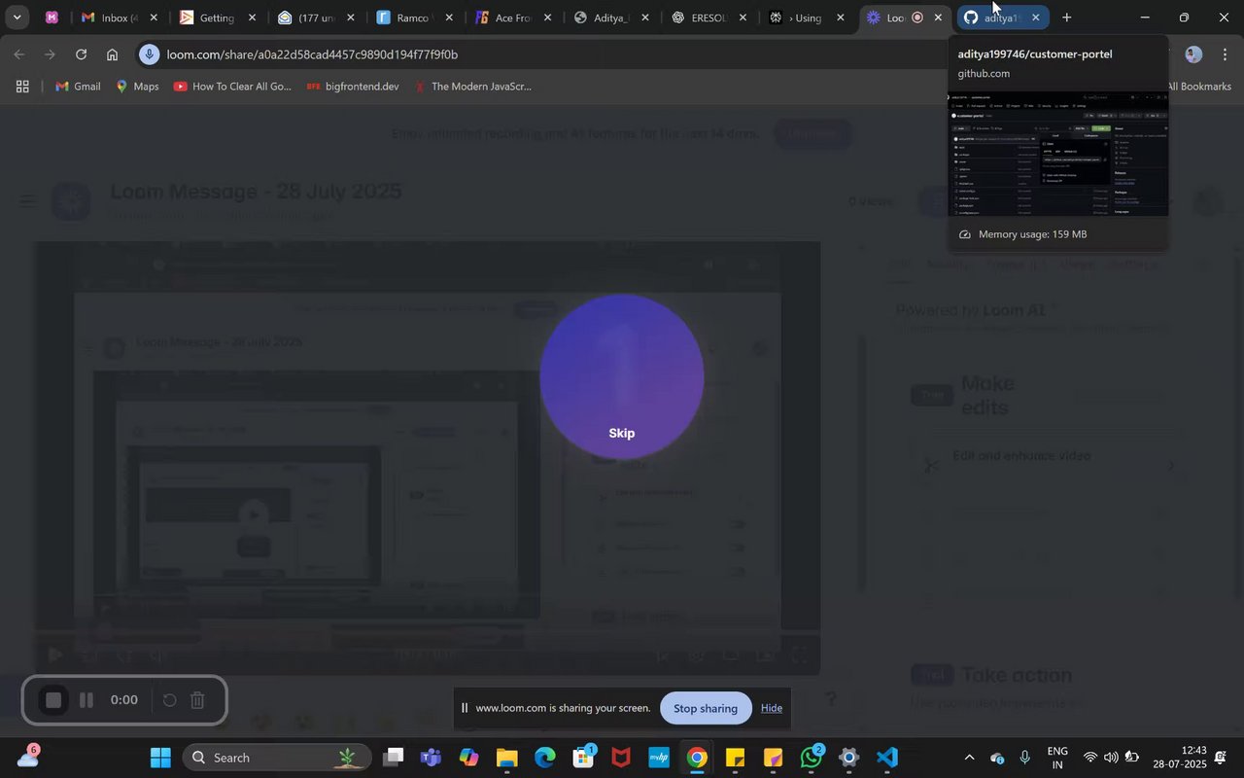Click the customer-portel tab preview thumbnail

point(1058,154)
